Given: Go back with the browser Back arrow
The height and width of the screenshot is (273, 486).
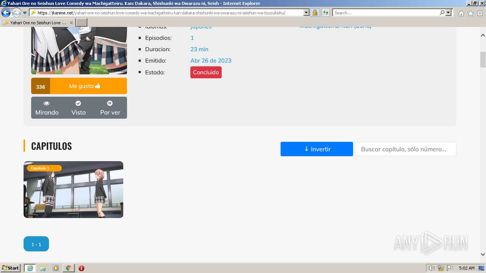Looking at the screenshot, I should tap(6, 13).
